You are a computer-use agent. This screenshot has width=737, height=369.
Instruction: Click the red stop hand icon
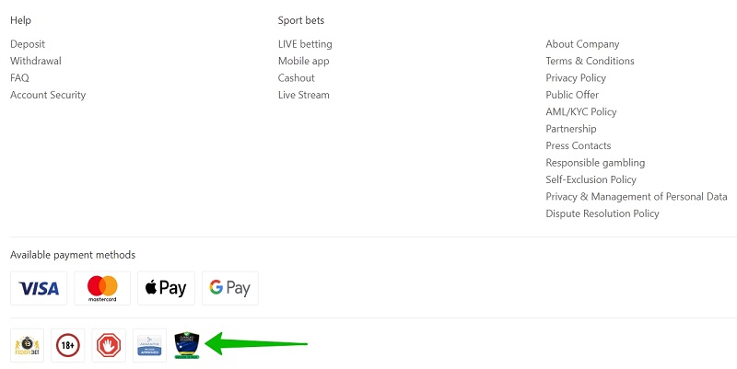click(109, 345)
